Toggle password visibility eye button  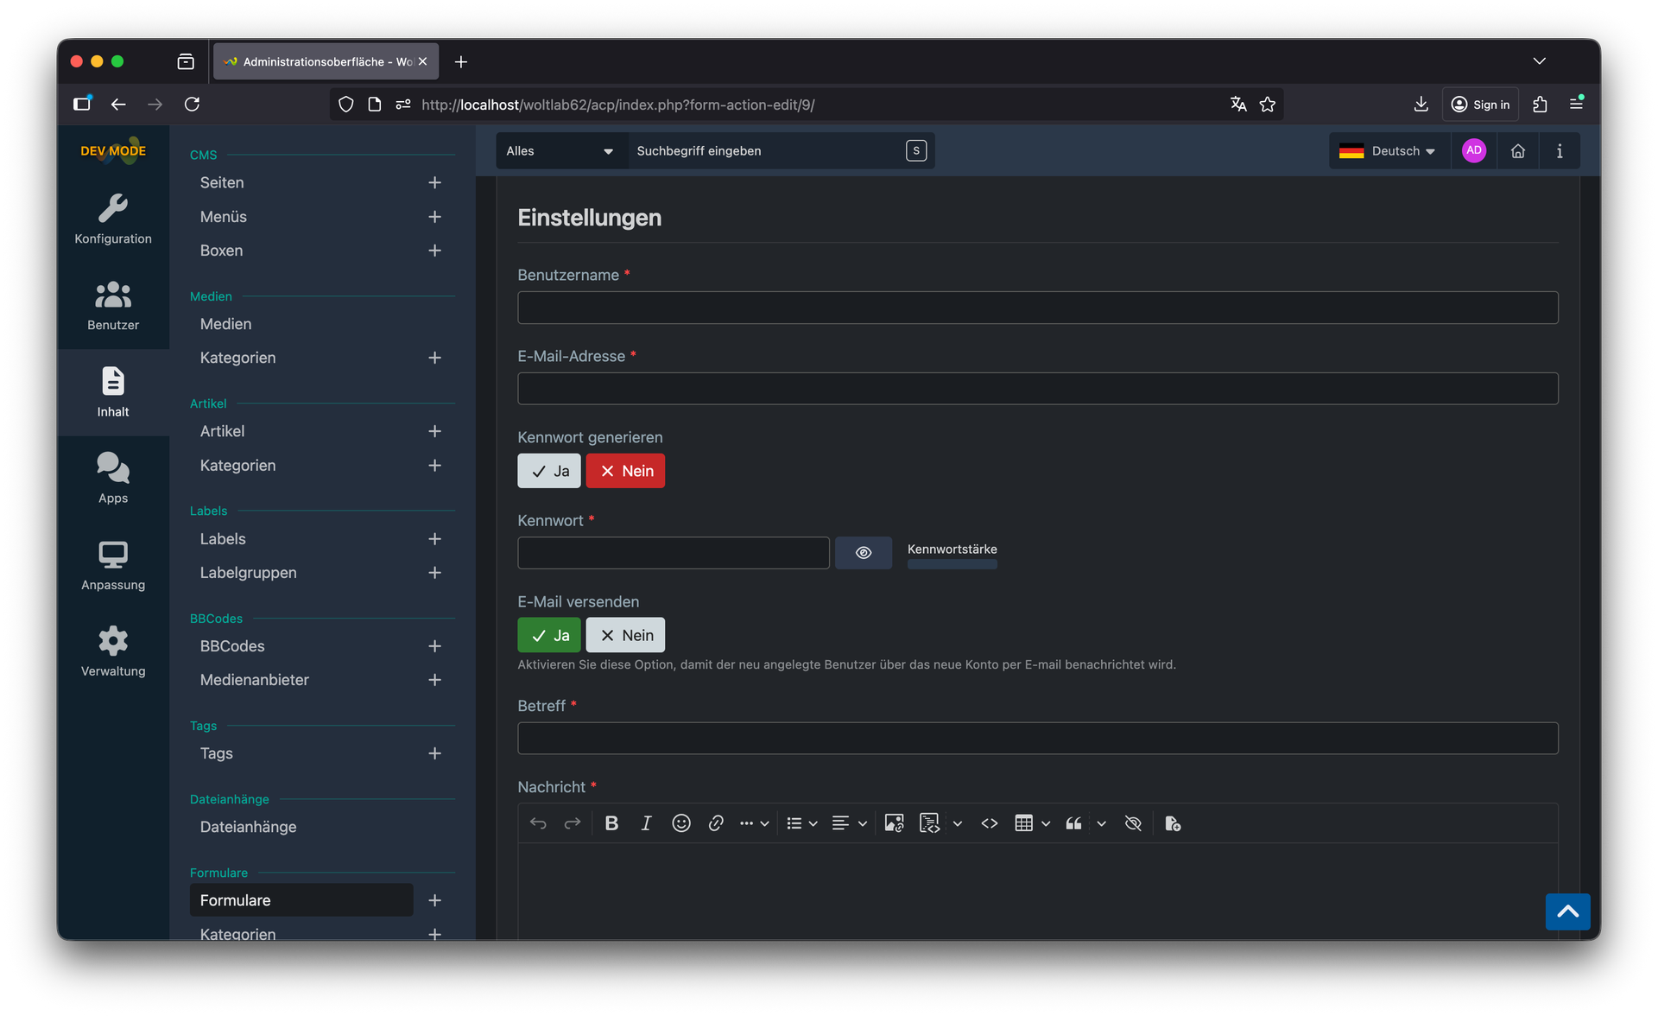(863, 553)
